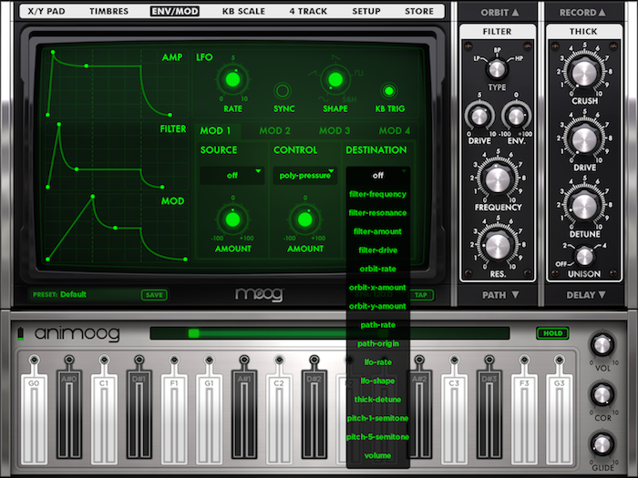
Task: Choose filter-frequency from destination list
Action: click(378, 194)
